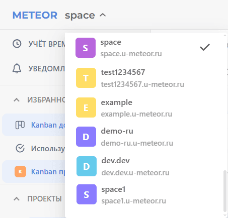The width and height of the screenshot is (228, 218).
Task: Collapse the workspace switcher next to space
Action: (103, 15)
